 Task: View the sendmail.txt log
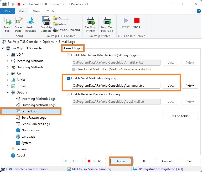(x=171, y=86)
